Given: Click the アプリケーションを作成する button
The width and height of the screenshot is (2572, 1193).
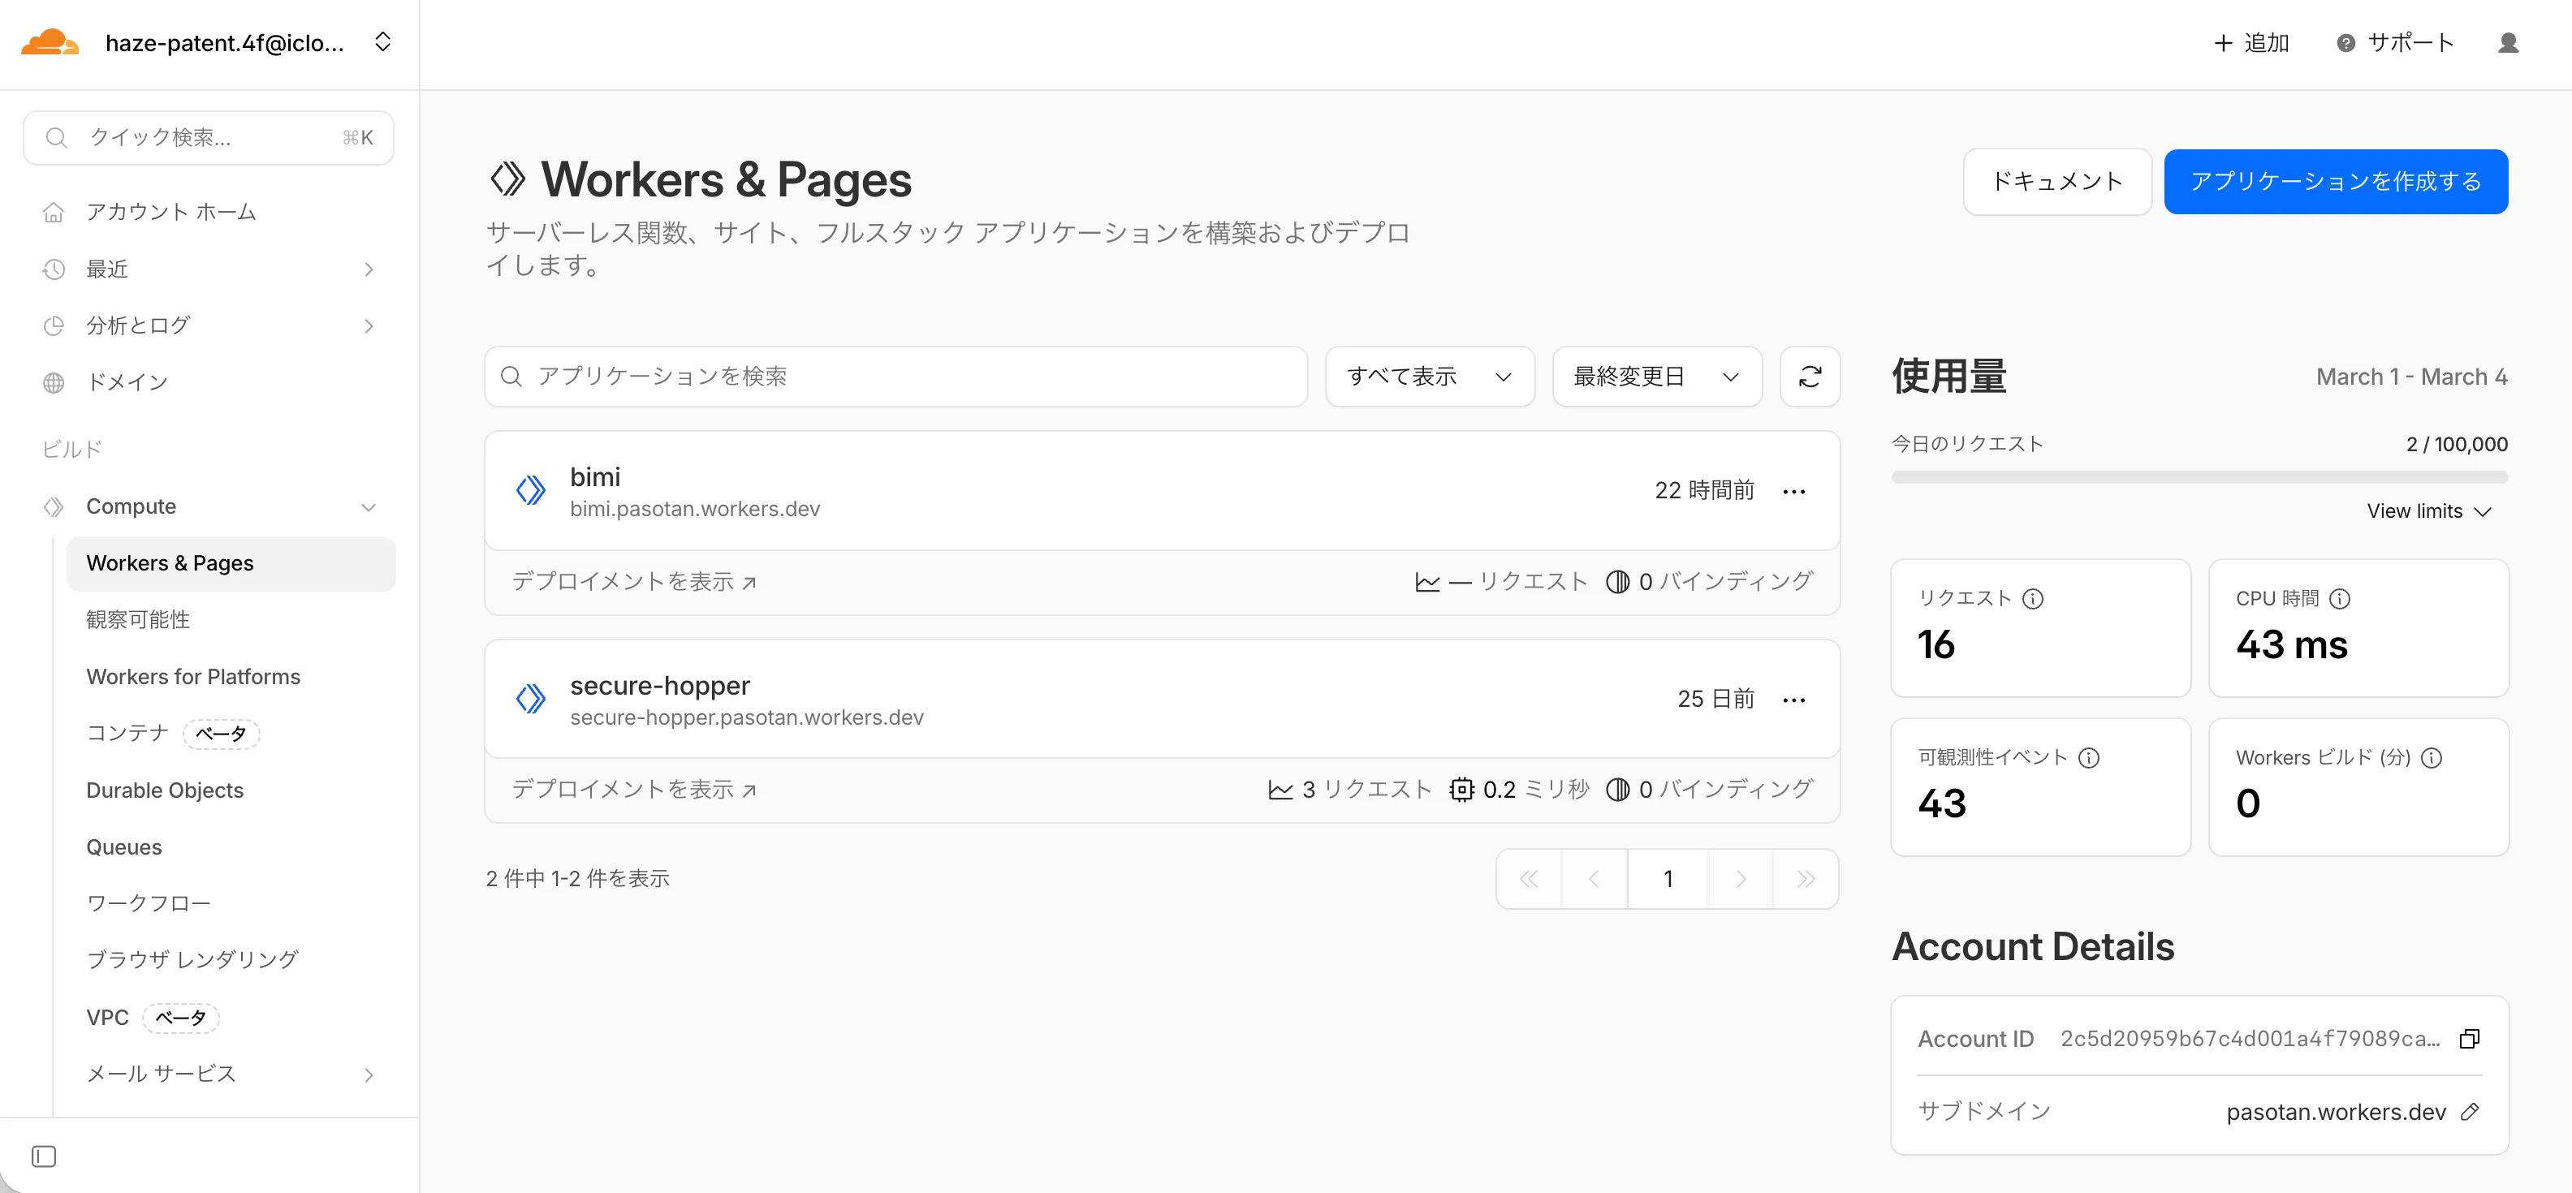Looking at the screenshot, I should pyautogui.click(x=2336, y=182).
